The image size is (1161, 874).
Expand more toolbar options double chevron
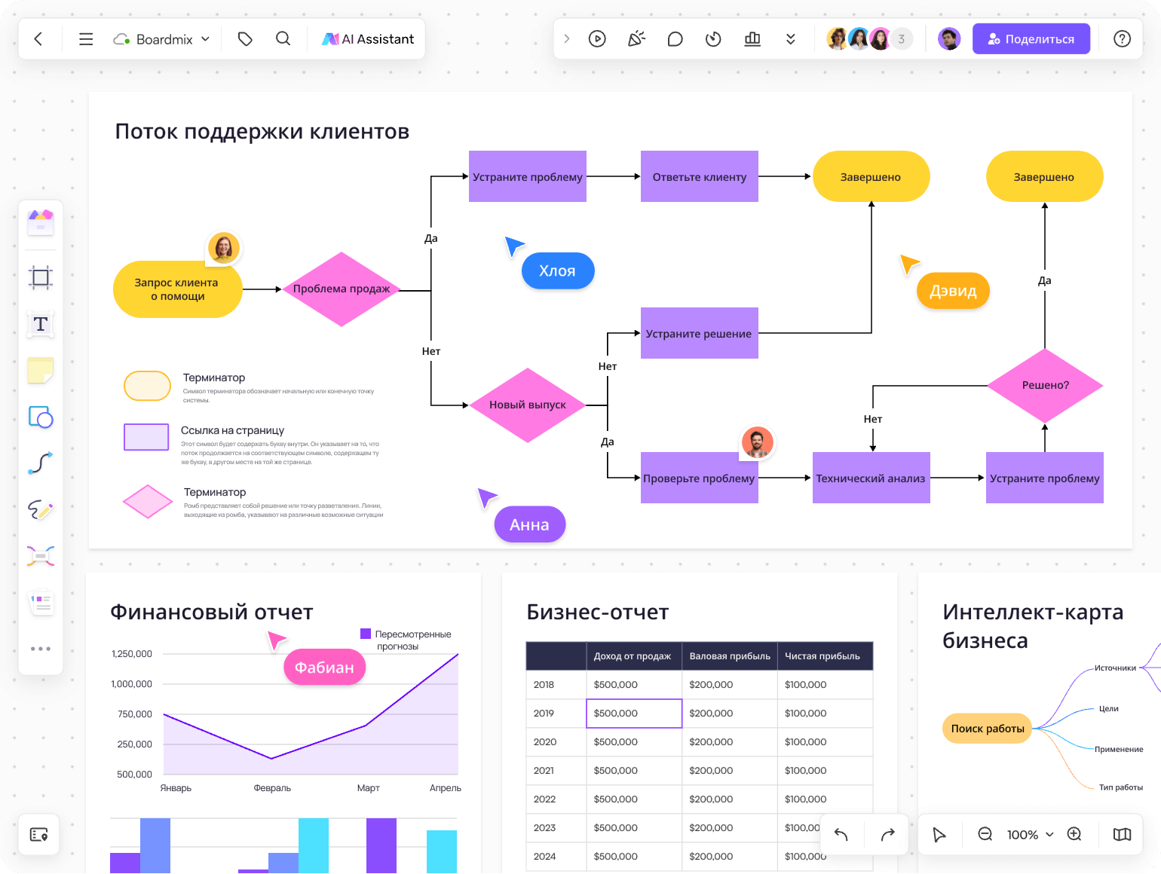[x=790, y=38]
